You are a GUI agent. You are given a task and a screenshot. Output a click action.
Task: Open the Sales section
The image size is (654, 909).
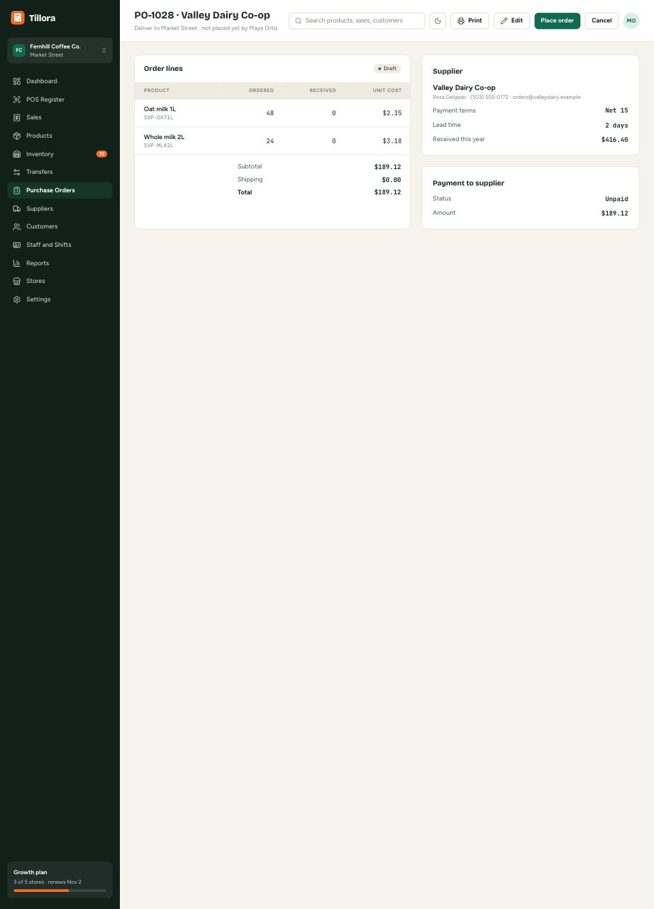[60, 117]
